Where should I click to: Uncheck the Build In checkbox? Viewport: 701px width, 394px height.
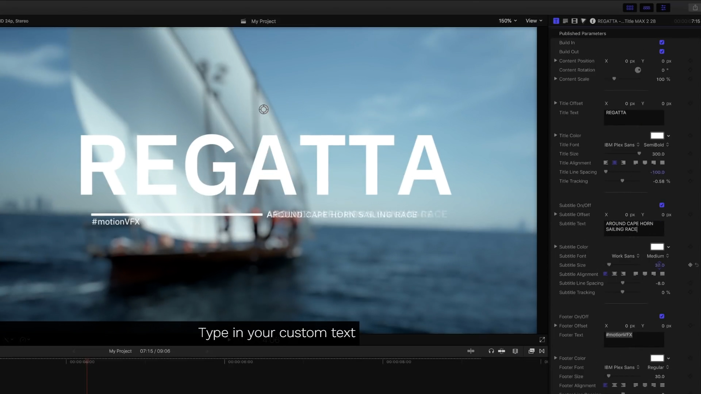tap(662, 42)
